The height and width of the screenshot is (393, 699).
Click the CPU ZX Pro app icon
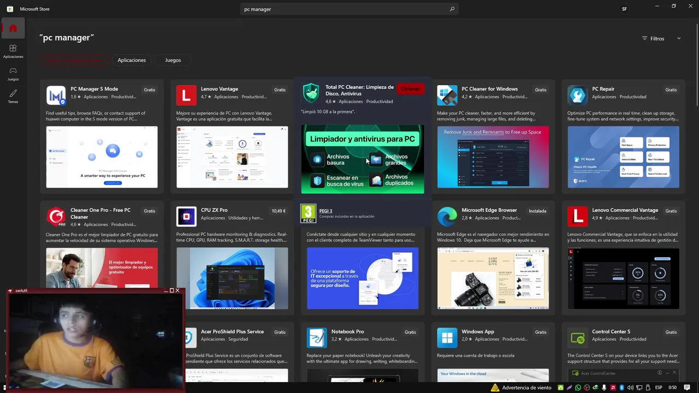[x=186, y=217]
